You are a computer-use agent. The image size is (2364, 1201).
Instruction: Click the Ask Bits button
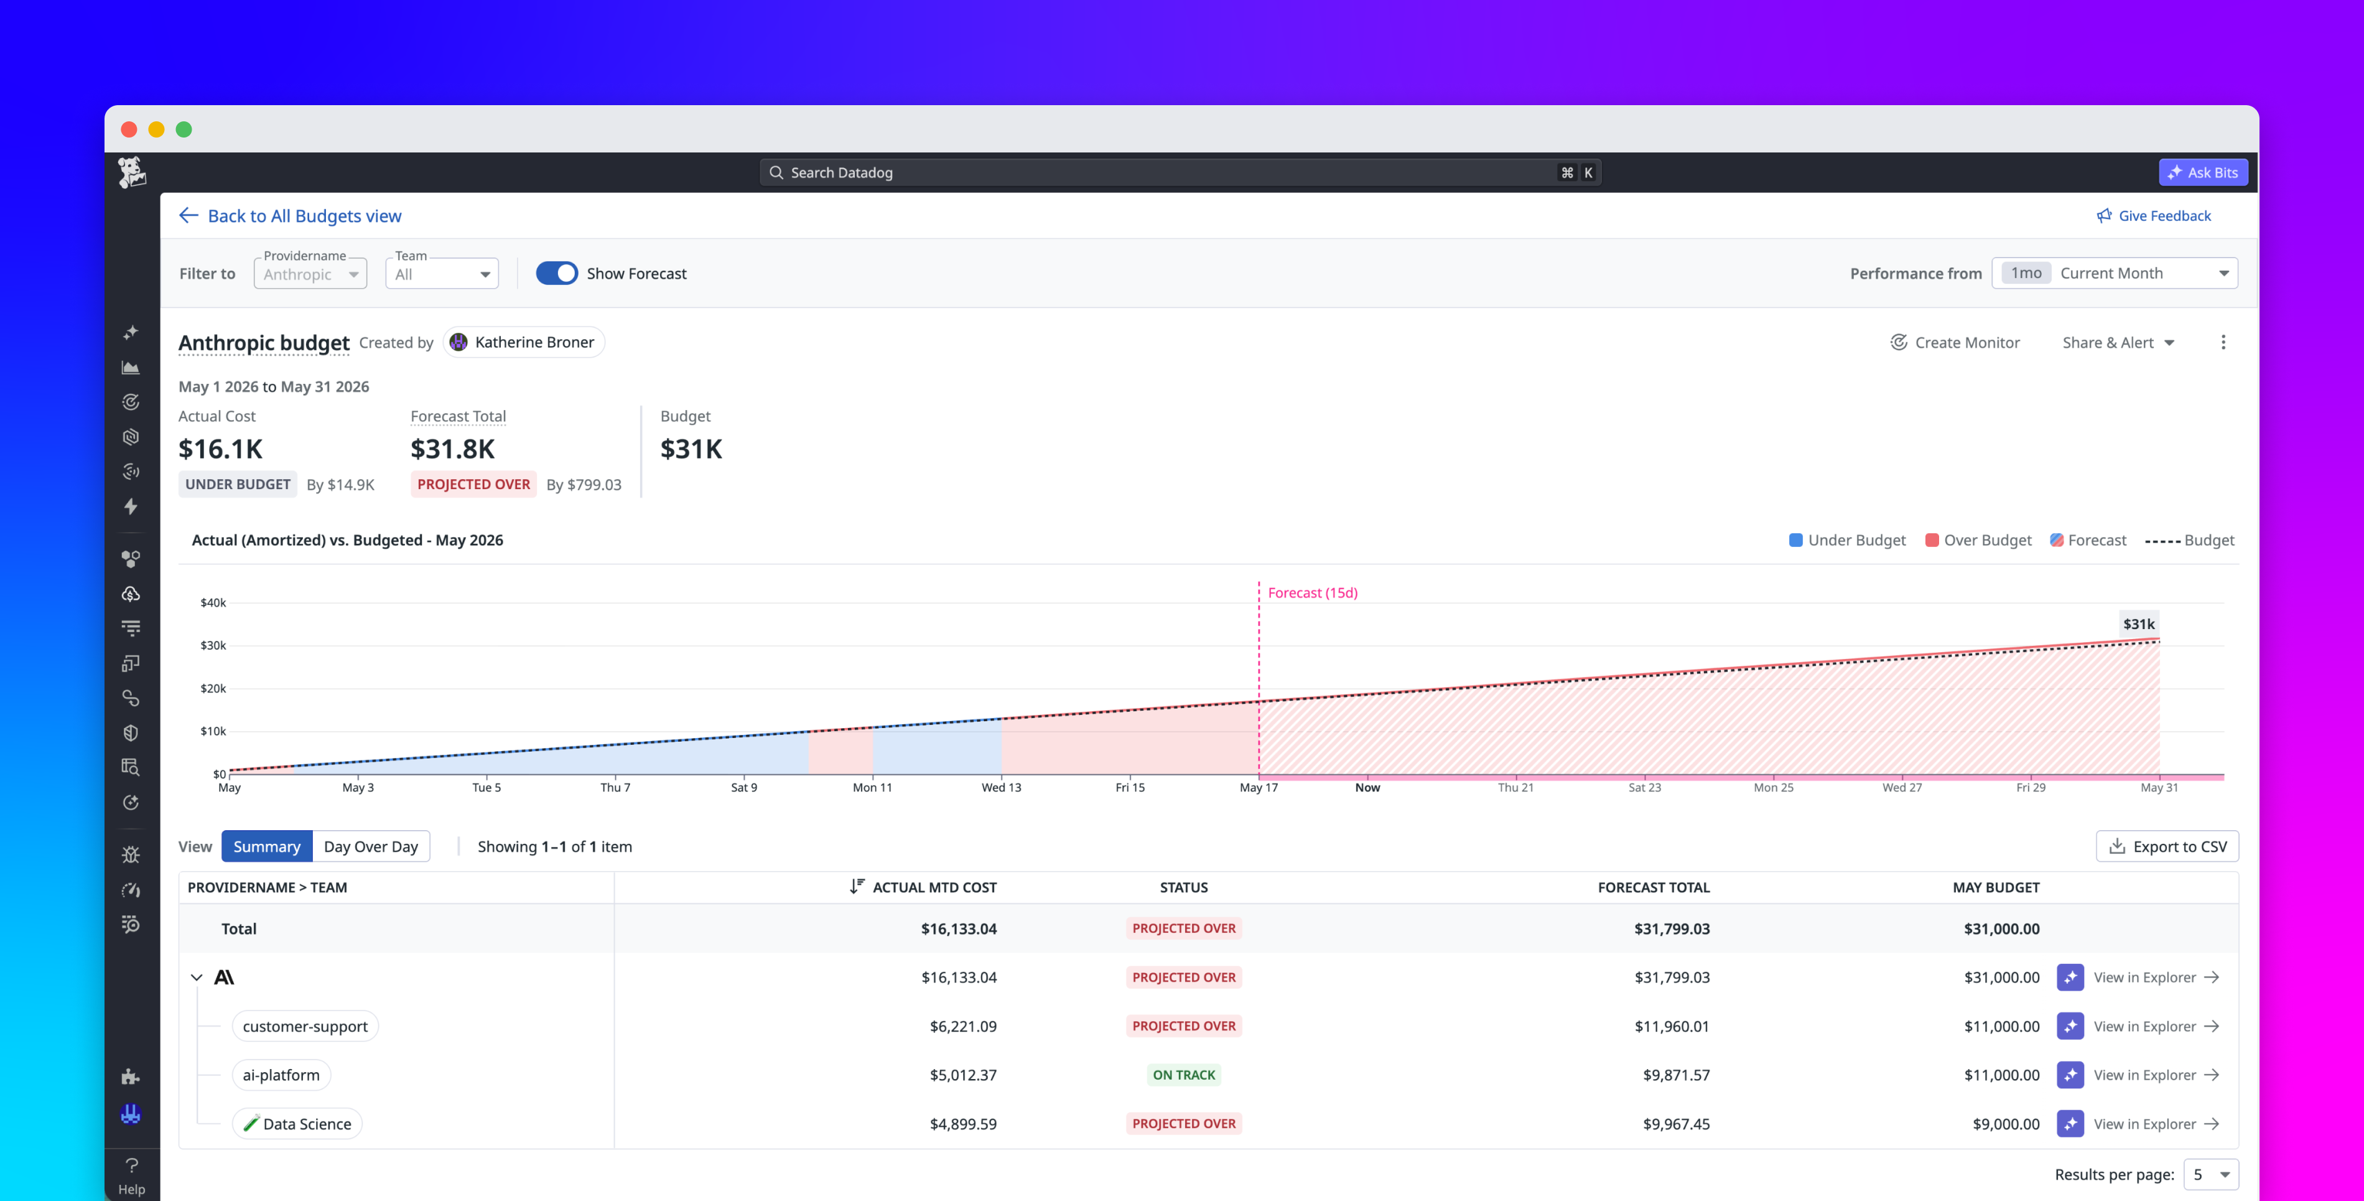2202,172
